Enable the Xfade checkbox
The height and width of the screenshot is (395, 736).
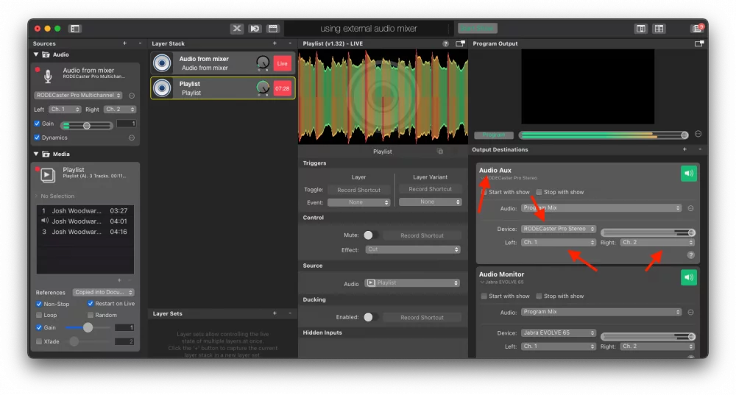click(x=39, y=341)
